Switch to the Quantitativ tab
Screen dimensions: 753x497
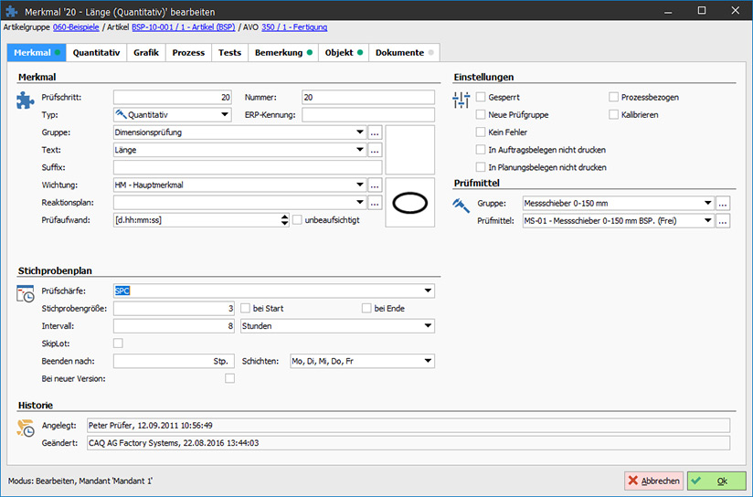tap(96, 52)
